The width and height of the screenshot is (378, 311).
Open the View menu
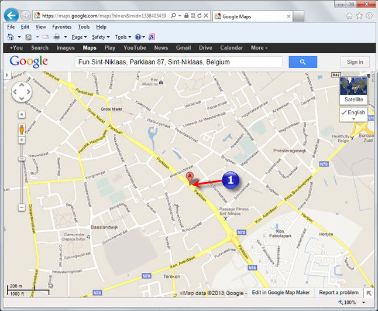point(40,27)
